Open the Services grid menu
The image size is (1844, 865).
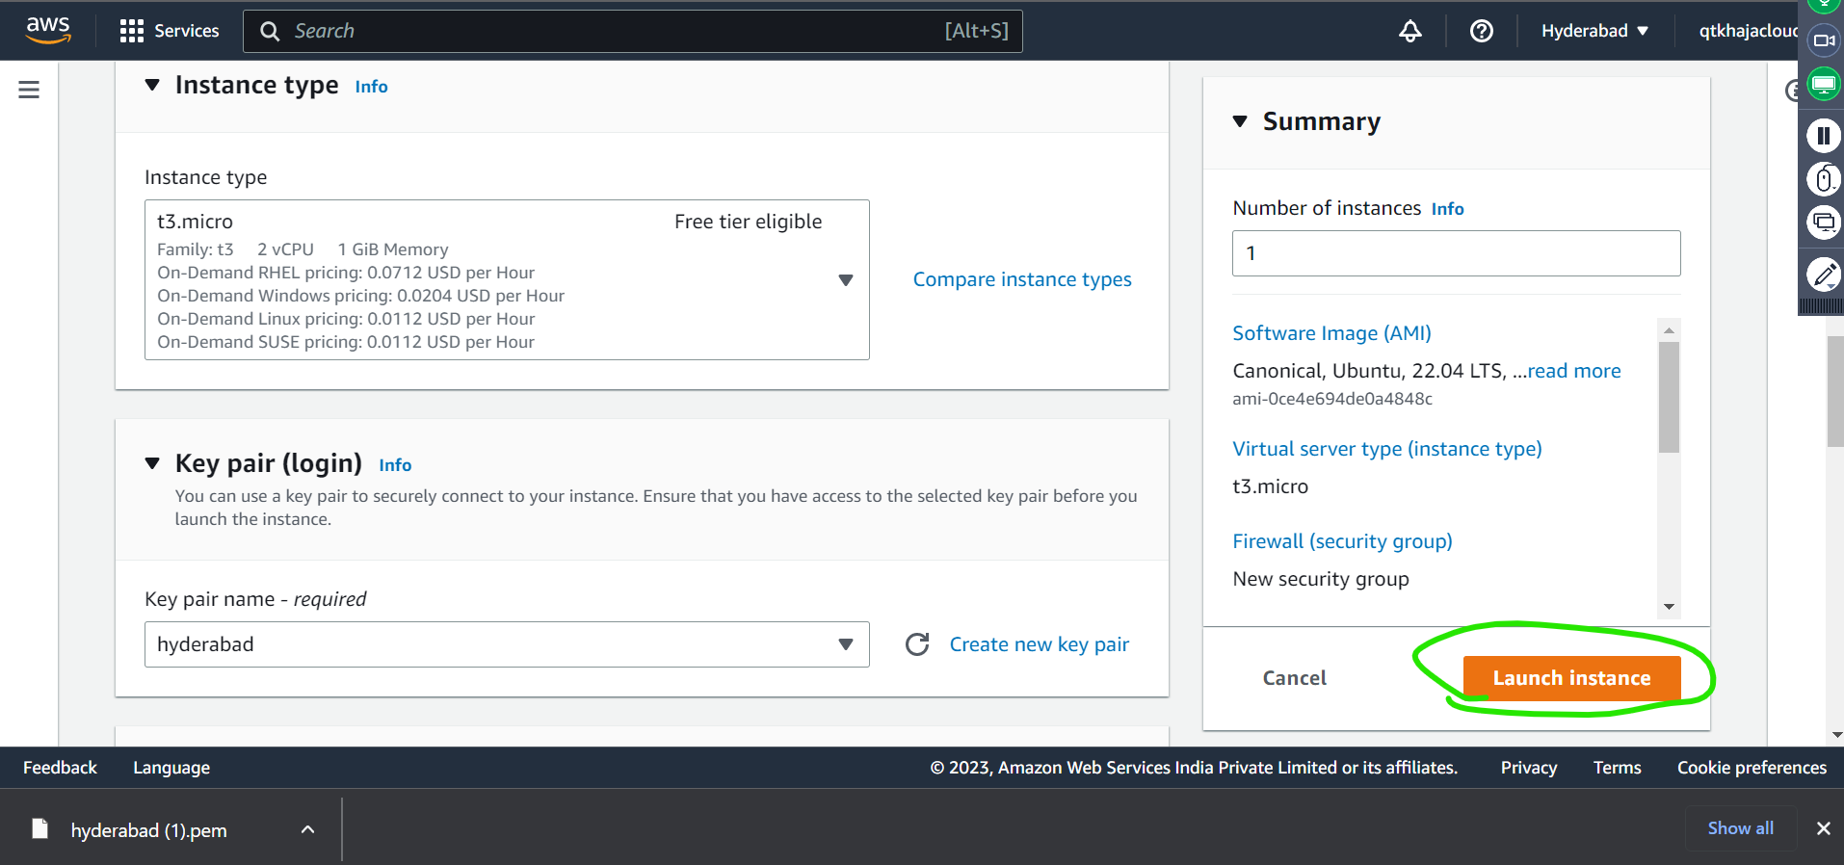point(170,31)
